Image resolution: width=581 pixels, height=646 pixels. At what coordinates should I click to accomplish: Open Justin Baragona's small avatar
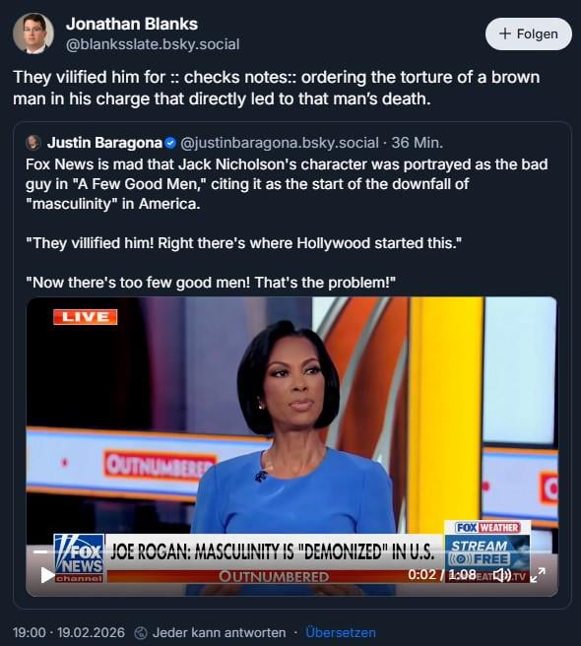(32, 143)
